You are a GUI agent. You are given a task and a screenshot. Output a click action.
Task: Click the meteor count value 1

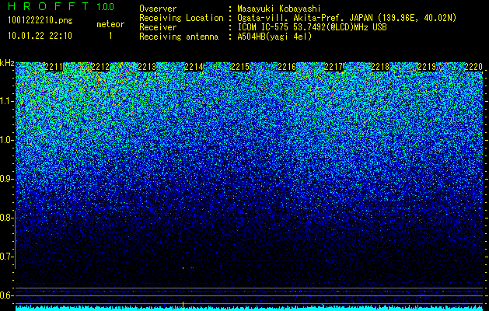coord(110,36)
